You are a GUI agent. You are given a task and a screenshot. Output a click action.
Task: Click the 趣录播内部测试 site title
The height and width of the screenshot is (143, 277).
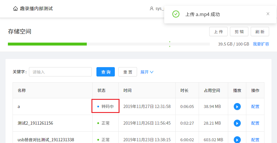coord(37,8)
